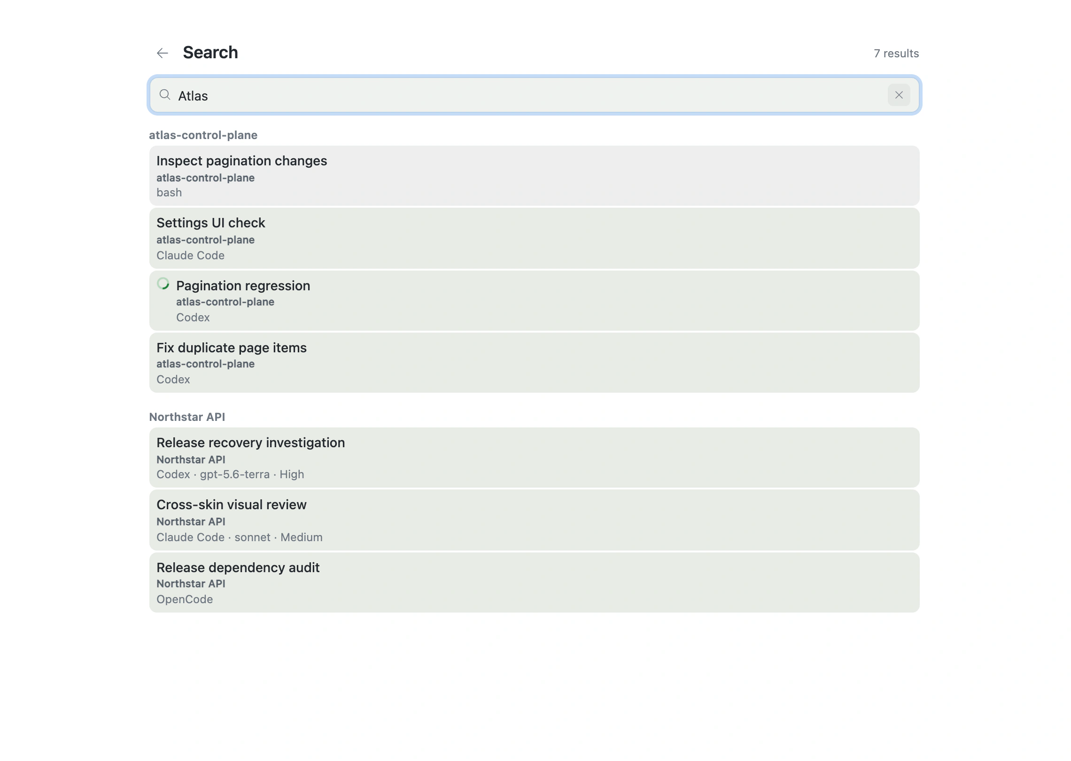Click the atlas-control-plane group heading
The width and height of the screenshot is (1071, 761).
(203, 135)
